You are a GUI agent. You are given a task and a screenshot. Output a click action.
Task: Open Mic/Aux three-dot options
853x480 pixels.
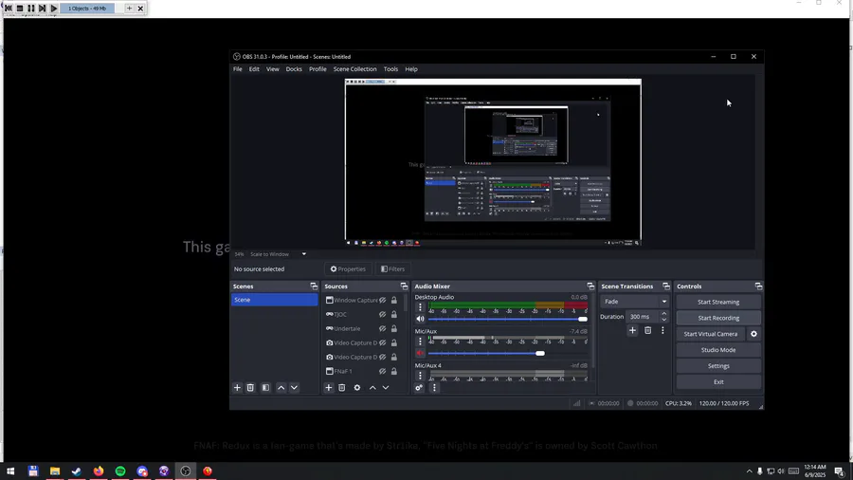pos(420,342)
